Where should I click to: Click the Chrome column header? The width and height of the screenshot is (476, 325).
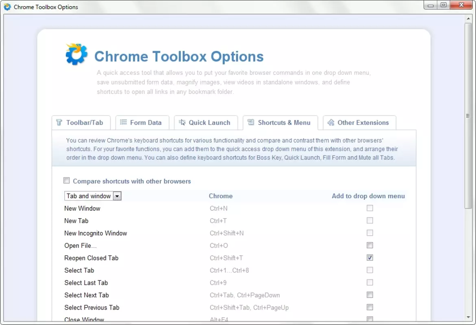(221, 196)
